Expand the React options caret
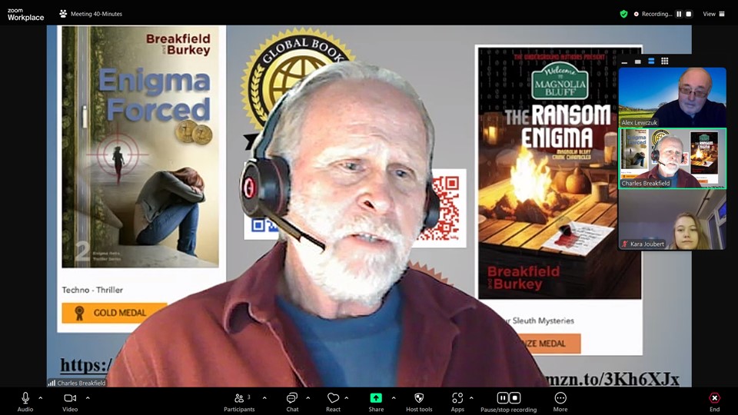 (347, 398)
